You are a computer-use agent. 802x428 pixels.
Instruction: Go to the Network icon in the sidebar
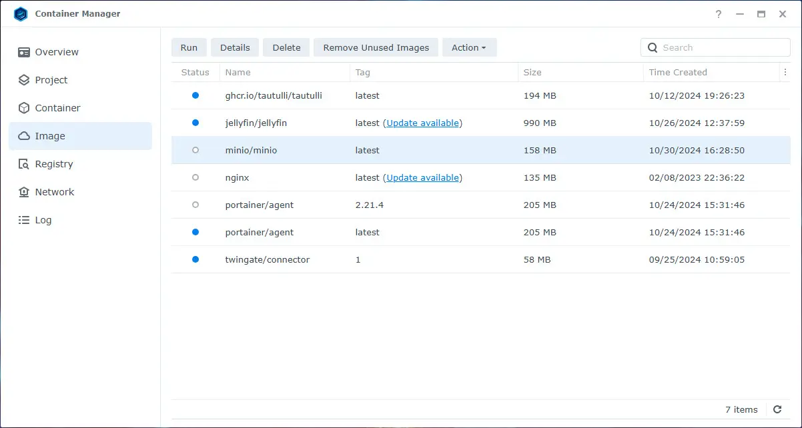(x=24, y=192)
